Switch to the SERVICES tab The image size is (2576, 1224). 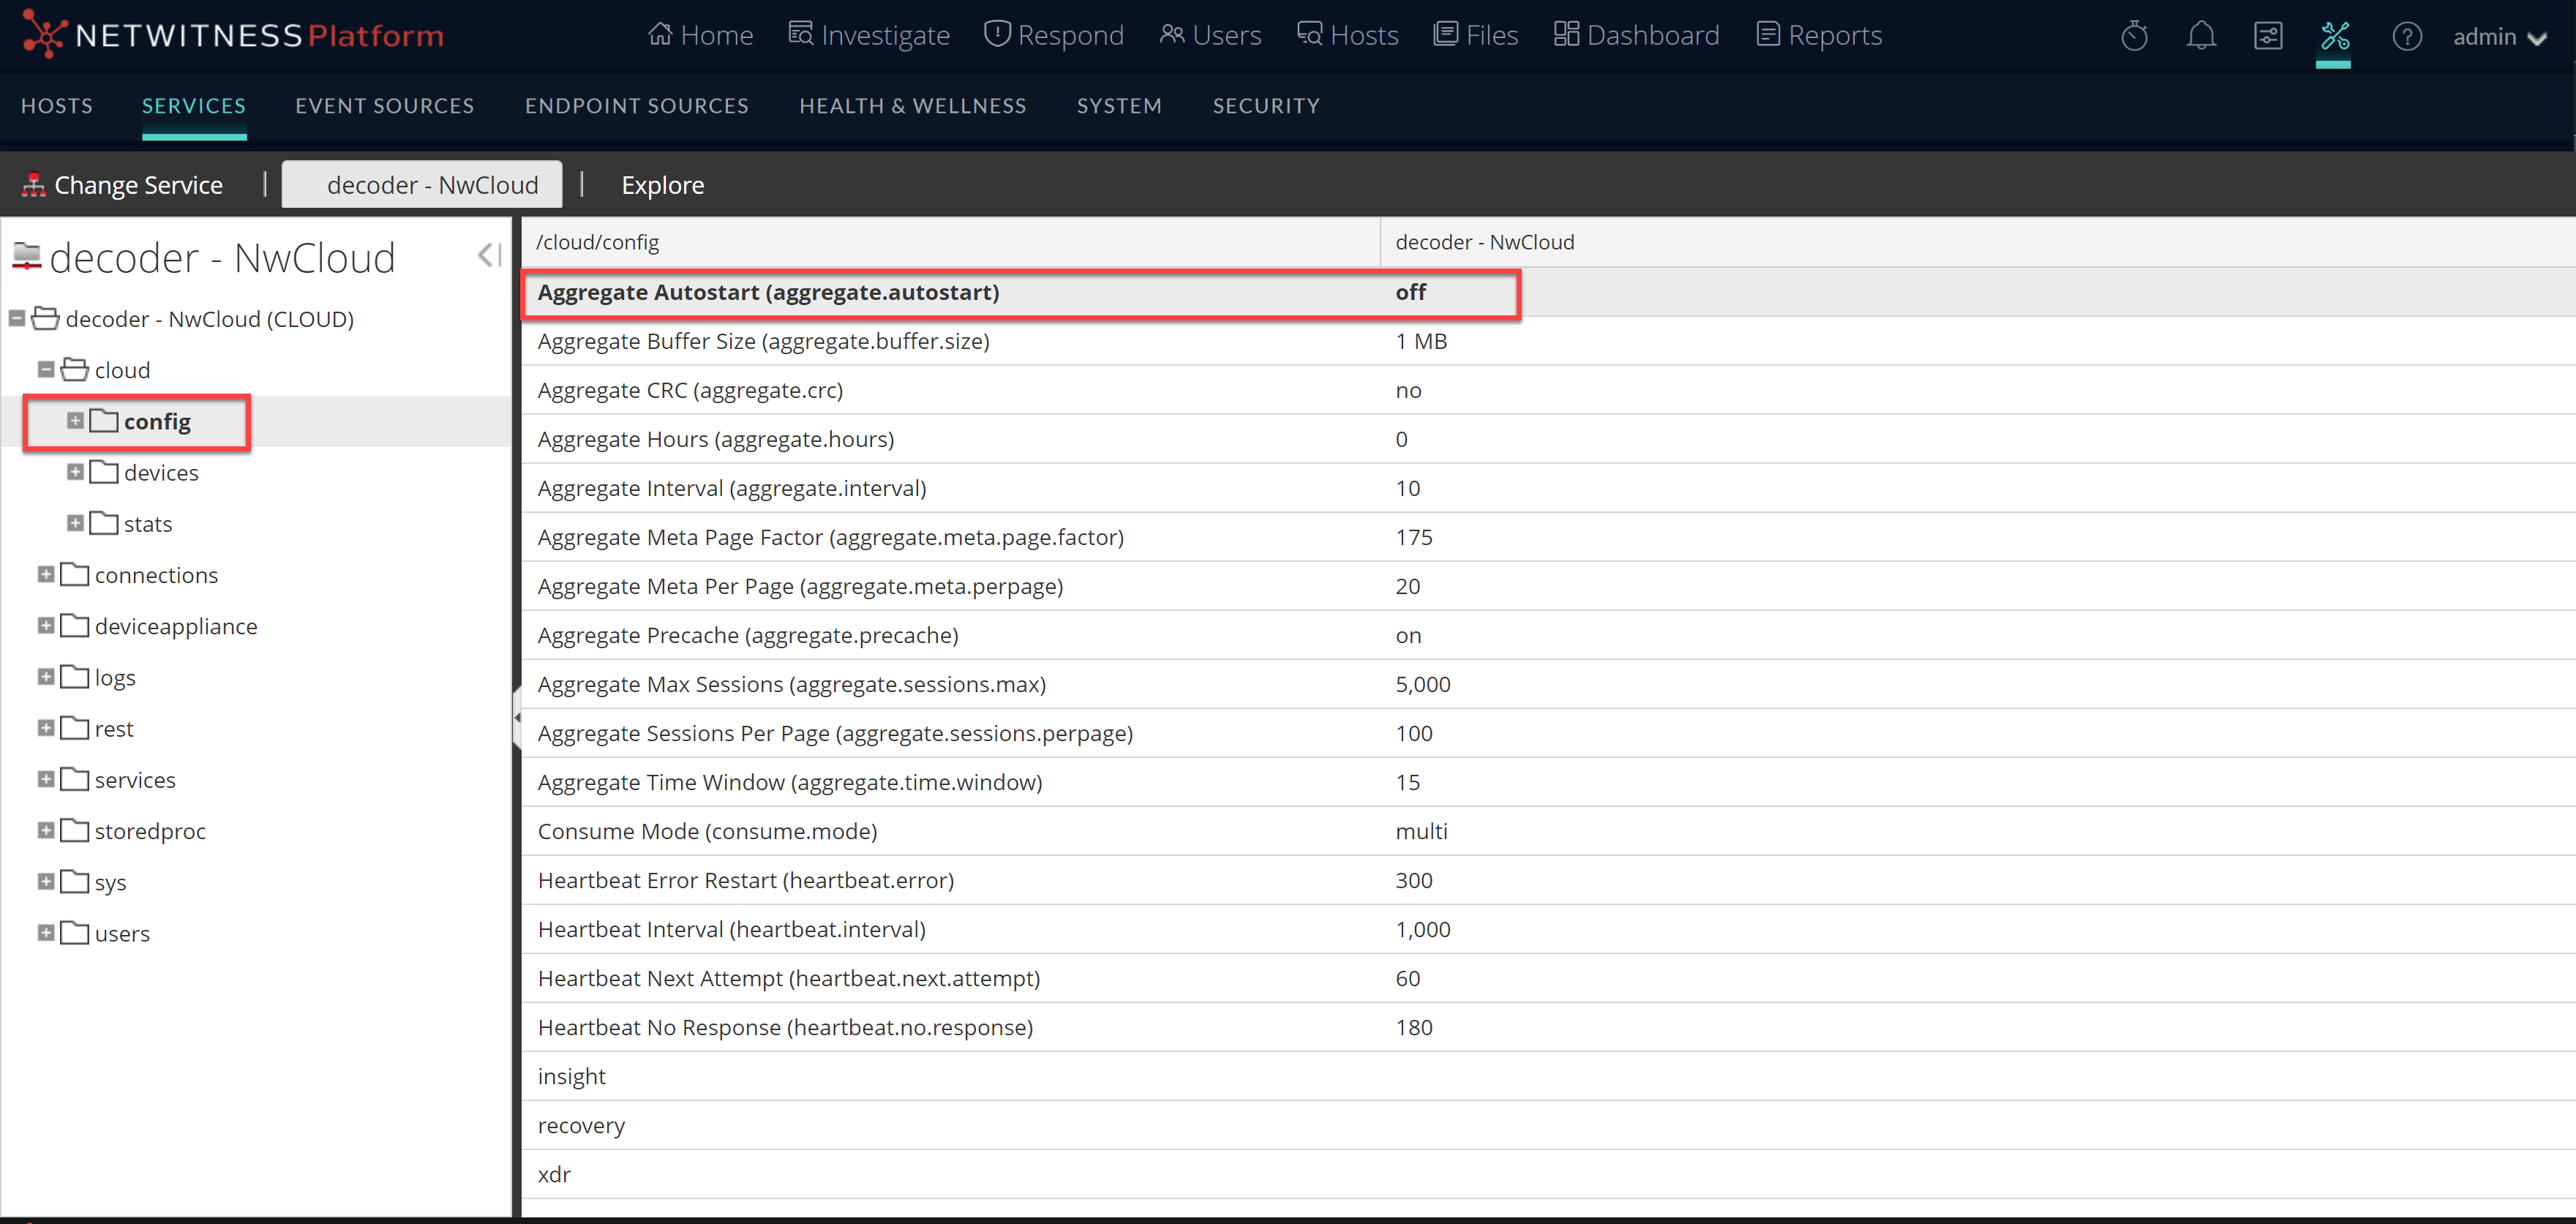click(194, 106)
